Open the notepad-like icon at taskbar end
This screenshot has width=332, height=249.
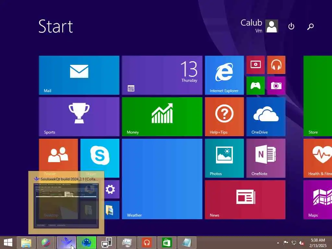click(x=187, y=243)
